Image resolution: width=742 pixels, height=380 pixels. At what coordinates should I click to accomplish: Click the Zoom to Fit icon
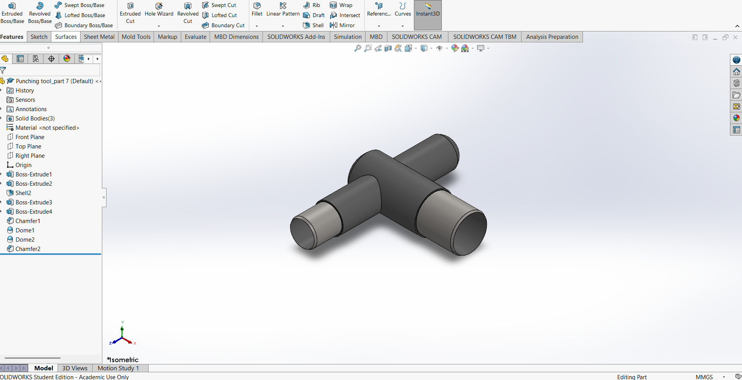click(357, 48)
